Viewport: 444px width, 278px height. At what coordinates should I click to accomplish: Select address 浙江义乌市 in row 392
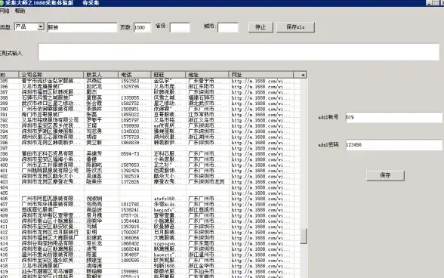tap(205, 120)
